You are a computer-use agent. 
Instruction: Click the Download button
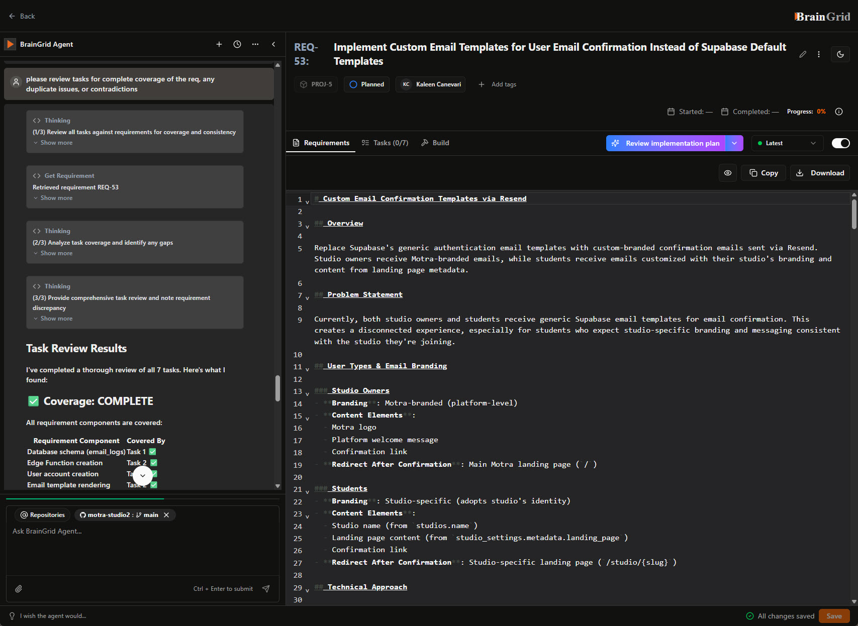point(820,173)
